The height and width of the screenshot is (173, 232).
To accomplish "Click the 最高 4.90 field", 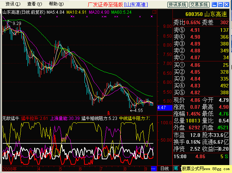I will click(x=215, y=107).
